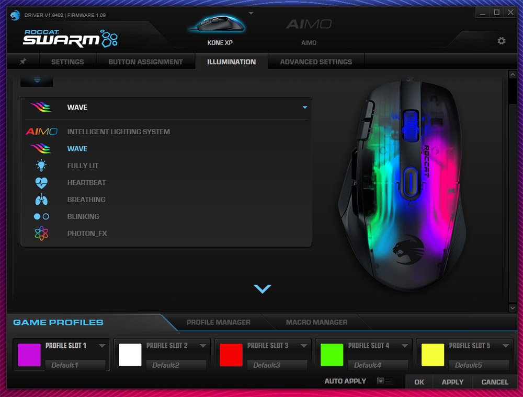523x397 pixels.
Task: Click the AIMO device label
Action: pos(309,43)
